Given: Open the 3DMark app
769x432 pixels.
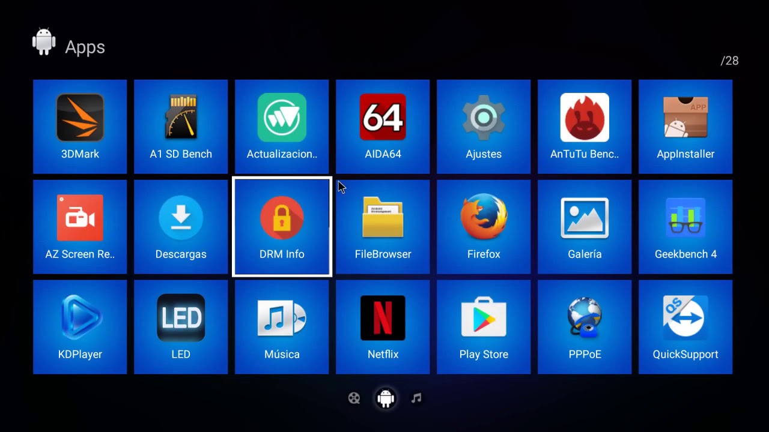Looking at the screenshot, I should 80,127.
